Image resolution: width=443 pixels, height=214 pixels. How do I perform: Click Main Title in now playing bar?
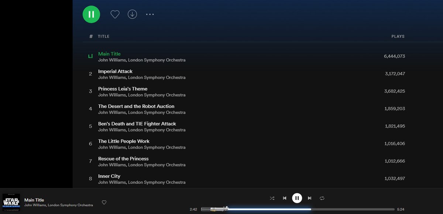[x=34, y=200]
